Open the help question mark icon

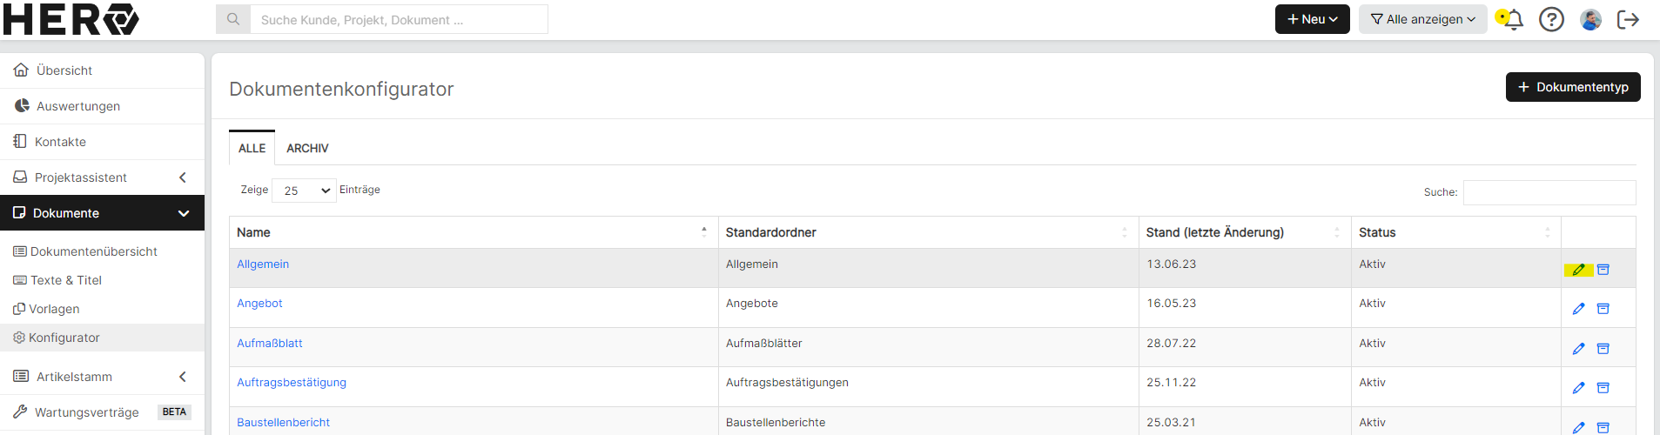coord(1551,19)
